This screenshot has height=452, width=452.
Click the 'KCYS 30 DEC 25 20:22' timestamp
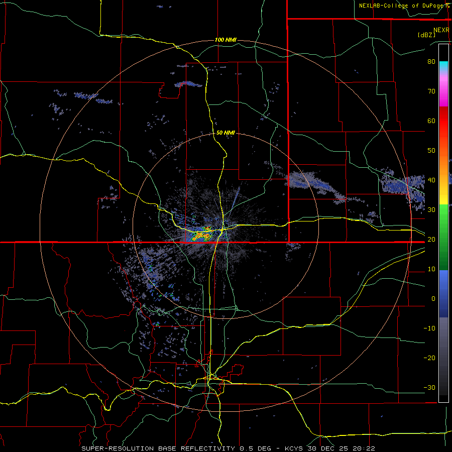(330, 448)
